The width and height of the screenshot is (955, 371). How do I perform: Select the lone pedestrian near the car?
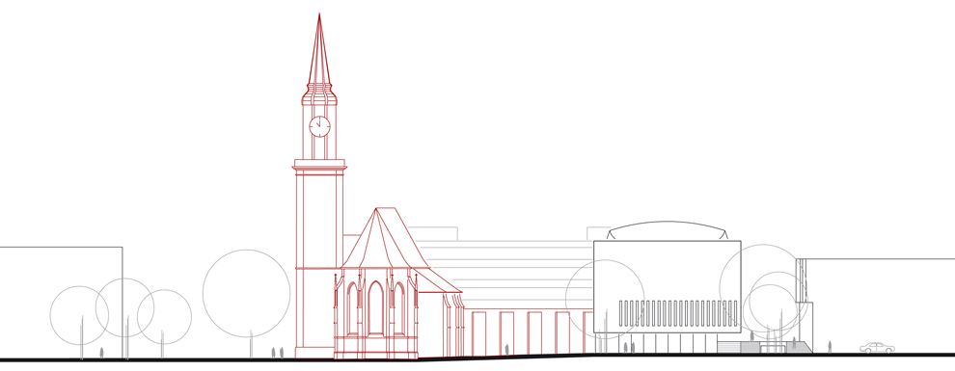click(830, 347)
